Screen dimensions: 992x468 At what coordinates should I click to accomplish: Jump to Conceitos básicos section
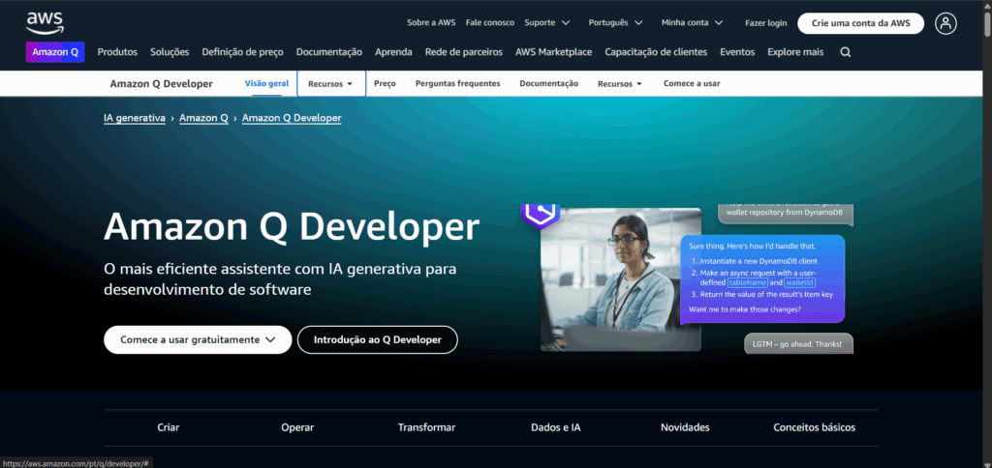click(814, 427)
